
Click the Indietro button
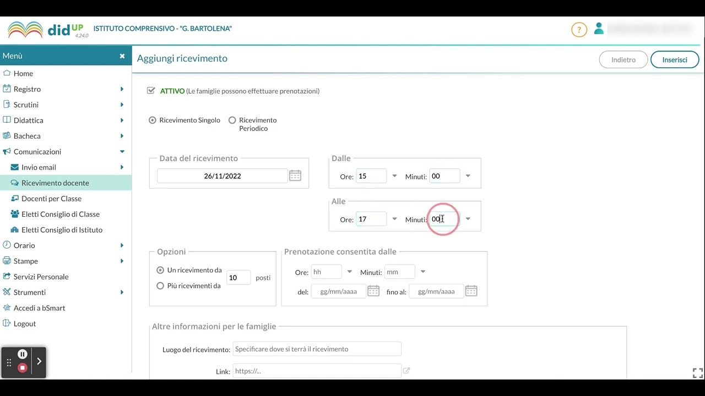623,59
